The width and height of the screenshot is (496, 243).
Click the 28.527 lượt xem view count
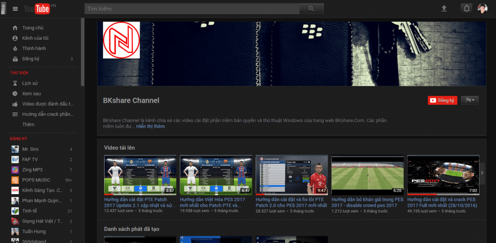[270, 211]
